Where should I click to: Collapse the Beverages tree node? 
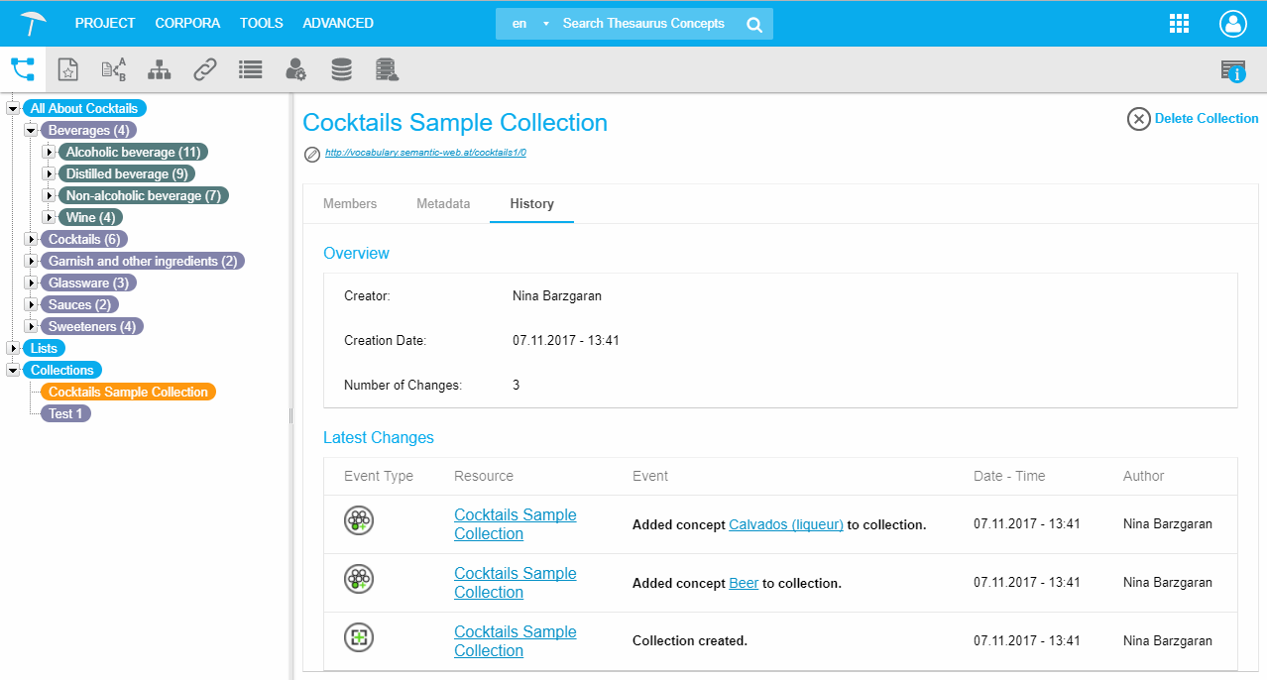coord(31,131)
